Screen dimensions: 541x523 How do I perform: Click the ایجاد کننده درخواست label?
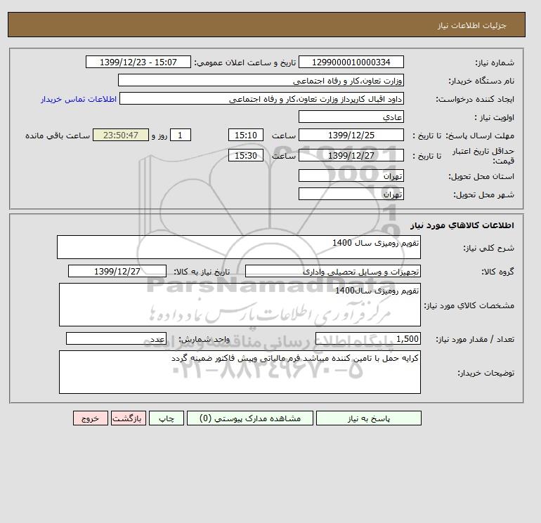(x=475, y=99)
